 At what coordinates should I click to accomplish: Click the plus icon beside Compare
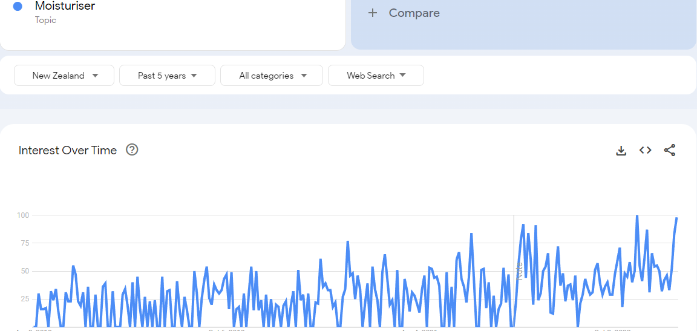coord(373,13)
